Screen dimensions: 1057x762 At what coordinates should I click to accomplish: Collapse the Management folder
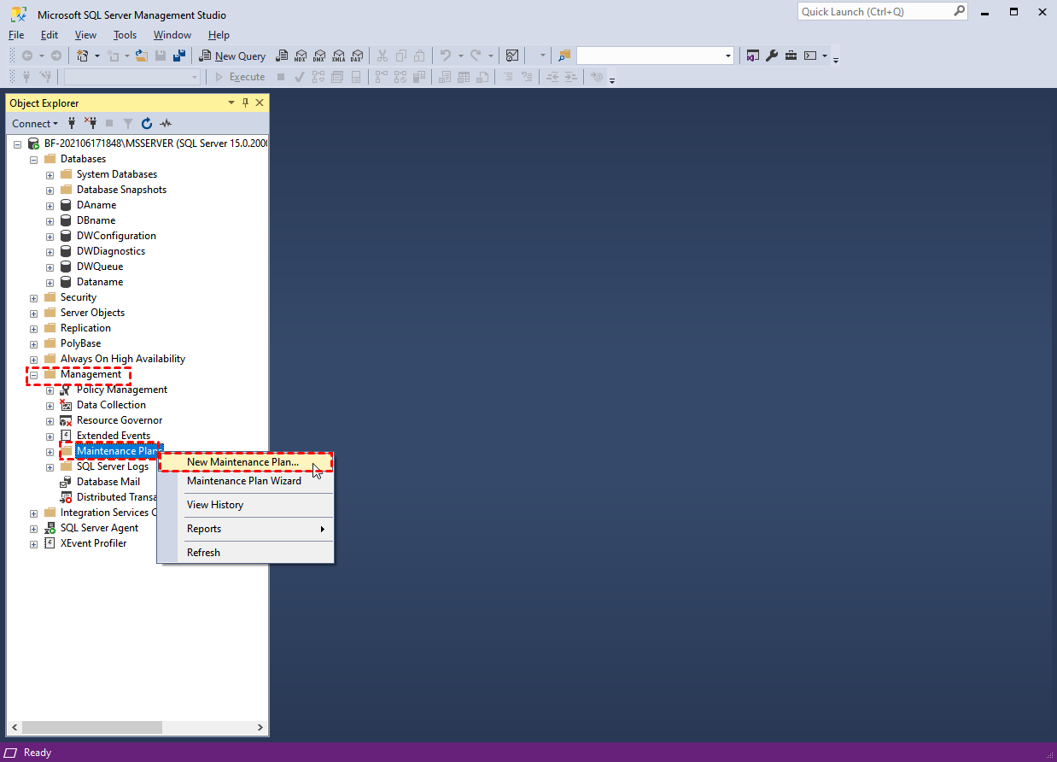coord(33,374)
